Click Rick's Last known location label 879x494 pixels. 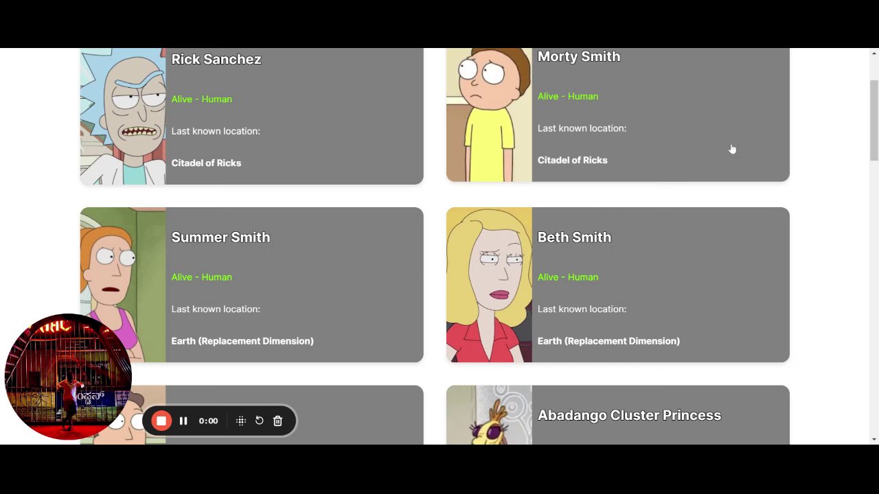[216, 131]
